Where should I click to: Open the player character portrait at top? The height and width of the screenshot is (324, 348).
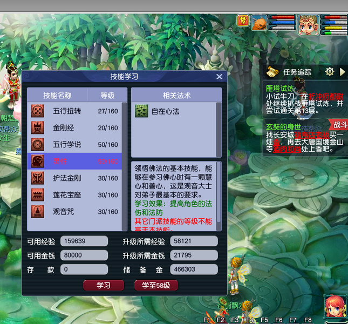[309, 25]
